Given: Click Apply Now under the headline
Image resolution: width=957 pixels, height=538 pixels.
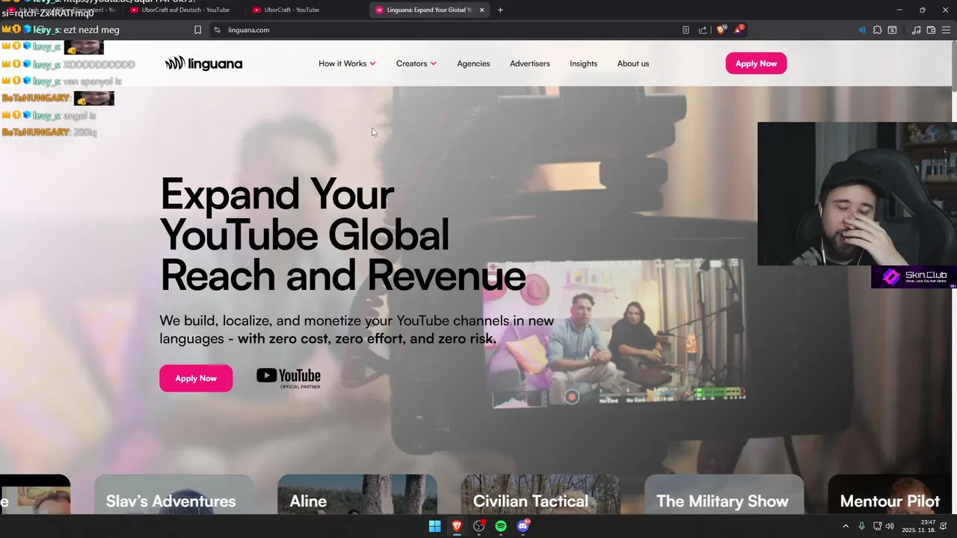Looking at the screenshot, I should coord(196,378).
